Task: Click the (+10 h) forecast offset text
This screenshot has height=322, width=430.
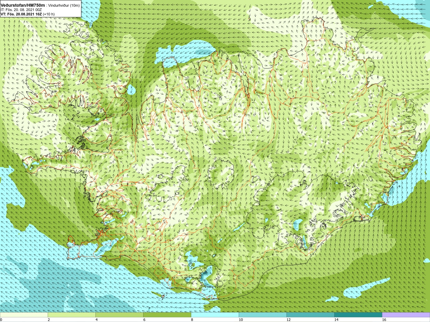Action: [48, 14]
